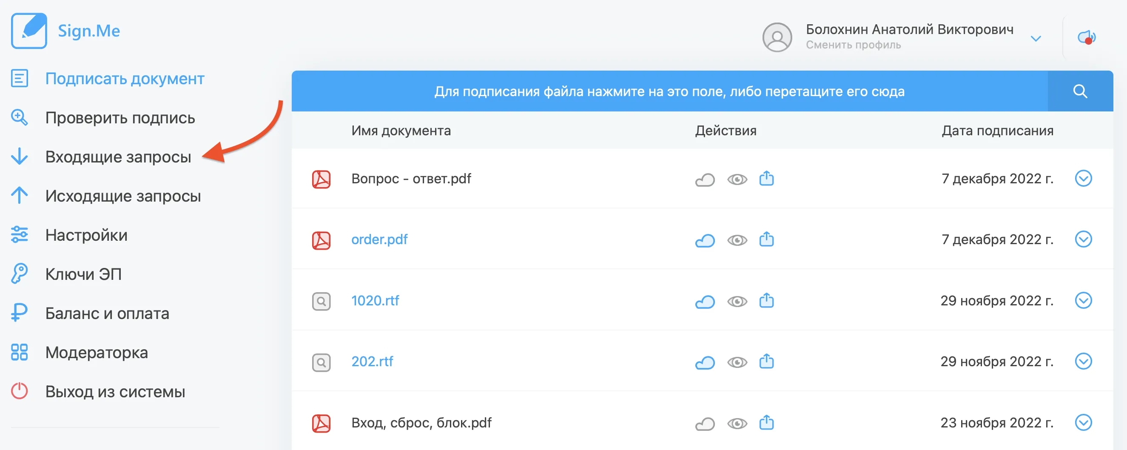The width and height of the screenshot is (1127, 450).
Task: Open order.pdf document link
Action: point(379,239)
